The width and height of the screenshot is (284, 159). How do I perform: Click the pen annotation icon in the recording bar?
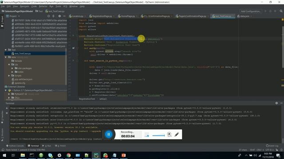coord(177,134)
